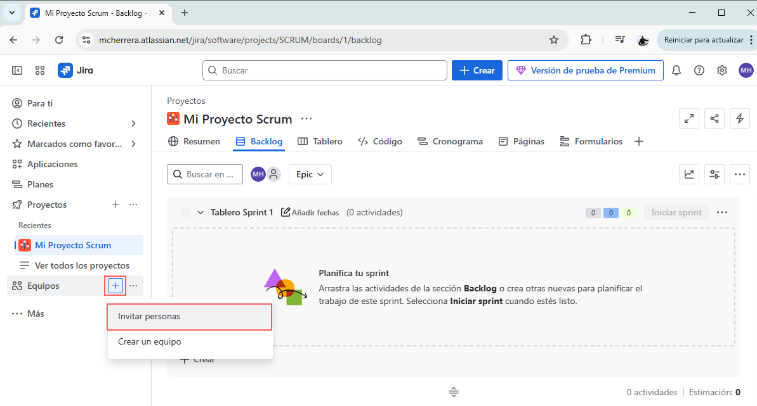Toggle the unassigned person avatar filter
This screenshot has height=406, width=757.
(273, 174)
